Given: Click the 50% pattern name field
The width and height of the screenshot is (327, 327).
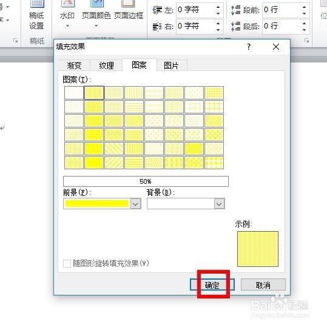Looking at the screenshot, I should 146,181.
